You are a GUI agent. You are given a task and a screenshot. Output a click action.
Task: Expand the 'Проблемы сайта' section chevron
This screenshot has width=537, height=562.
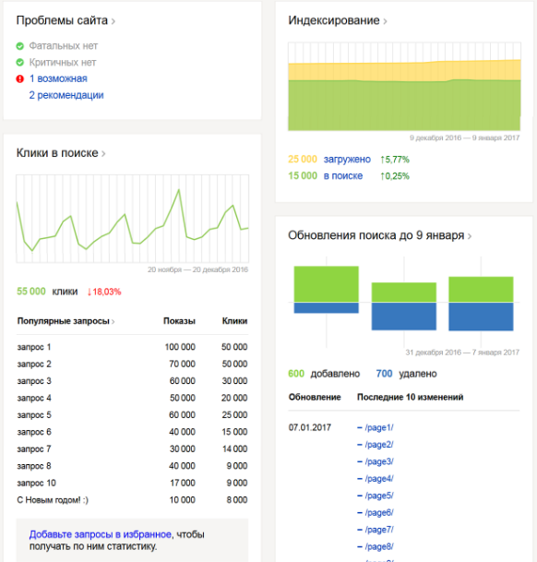113,21
